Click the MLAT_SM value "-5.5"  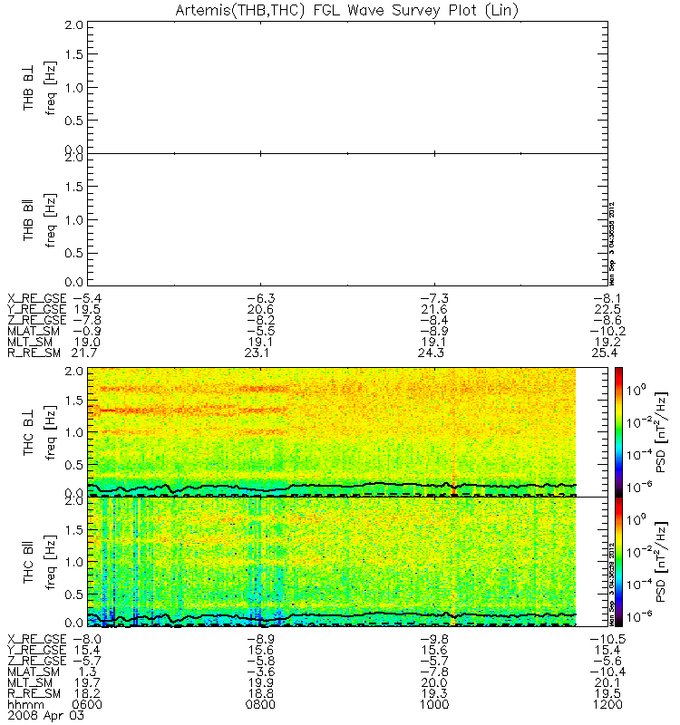[260, 332]
